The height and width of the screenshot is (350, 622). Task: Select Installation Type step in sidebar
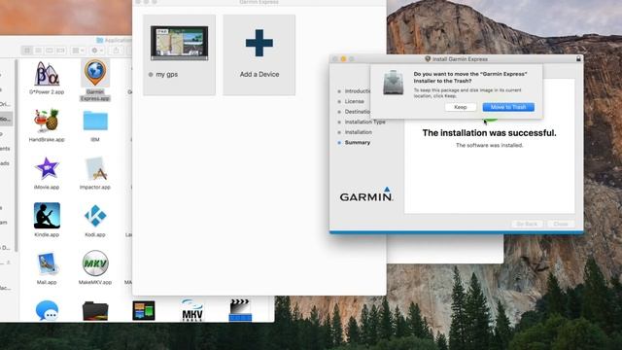365,122
